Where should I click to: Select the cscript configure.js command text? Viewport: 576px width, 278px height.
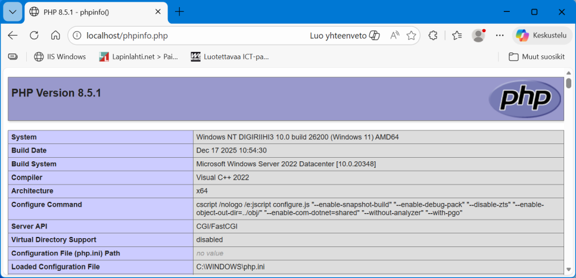(x=370, y=208)
